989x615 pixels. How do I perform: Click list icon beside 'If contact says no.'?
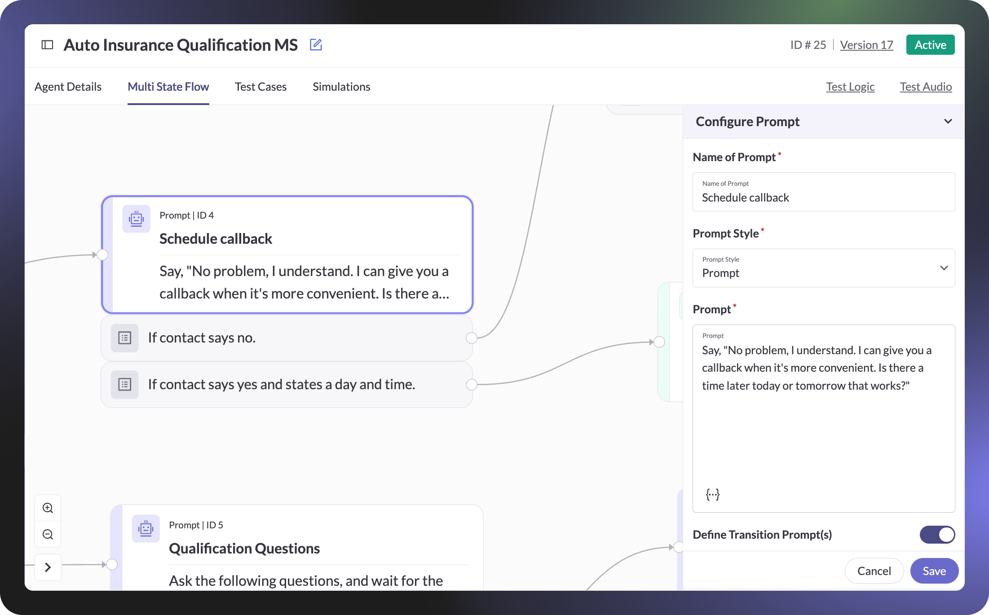[124, 338]
